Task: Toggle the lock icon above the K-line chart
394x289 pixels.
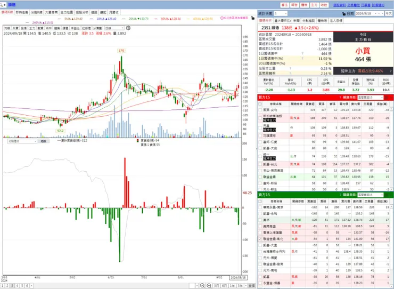Action: pyautogui.click(x=252, y=18)
